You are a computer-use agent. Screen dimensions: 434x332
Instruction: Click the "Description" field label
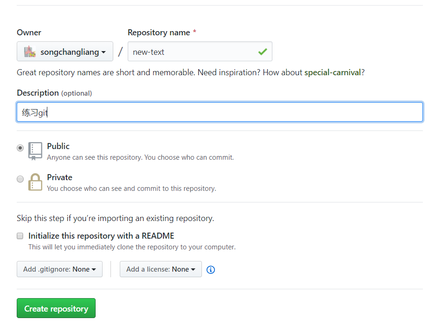coord(38,93)
